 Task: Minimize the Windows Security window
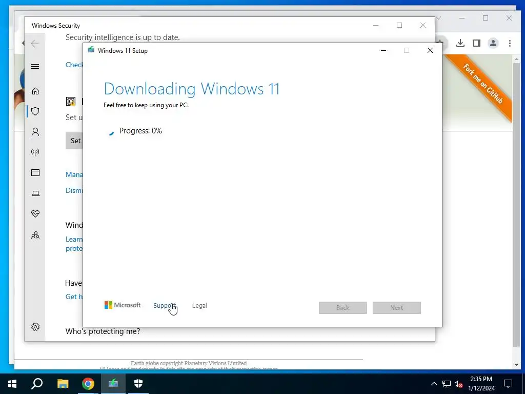coord(376,25)
